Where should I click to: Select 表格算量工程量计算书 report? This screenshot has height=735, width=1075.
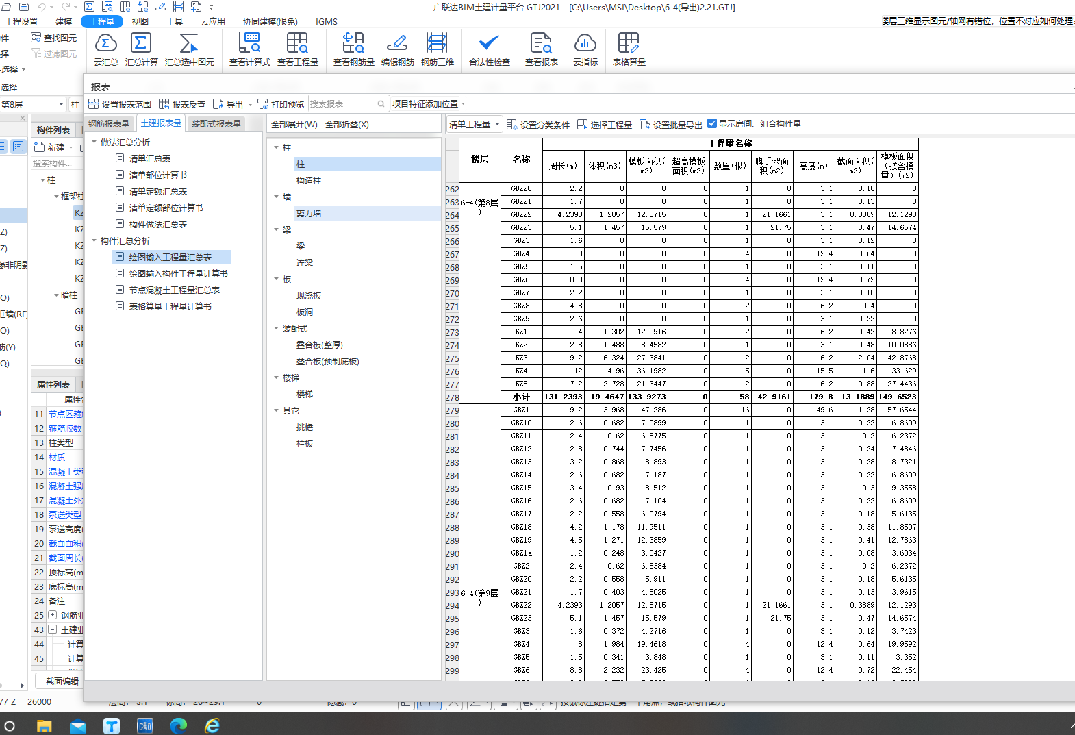click(x=170, y=306)
